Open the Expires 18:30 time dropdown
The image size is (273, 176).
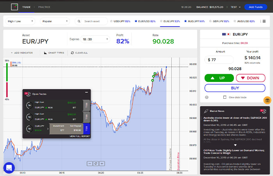pyautogui.click(x=95, y=39)
